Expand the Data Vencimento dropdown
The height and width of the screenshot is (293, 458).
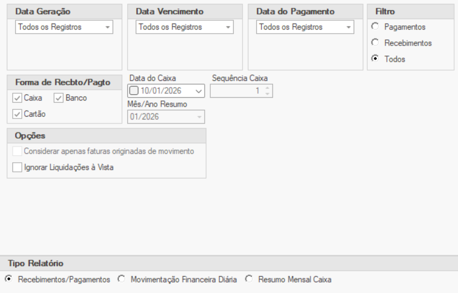[x=228, y=27]
